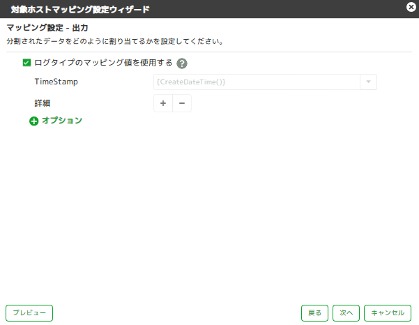Click the TimeStamp {CreateDateTime()} field
The height and width of the screenshot is (325, 419).
[x=257, y=82]
